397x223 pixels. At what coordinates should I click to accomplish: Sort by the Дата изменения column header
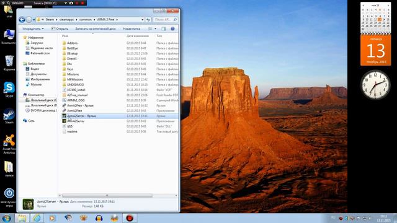pos(138,36)
